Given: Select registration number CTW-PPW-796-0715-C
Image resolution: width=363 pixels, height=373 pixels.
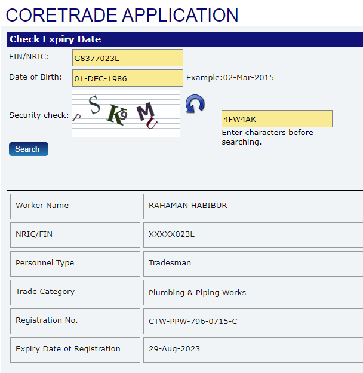Looking at the screenshot, I should click(x=192, y=322).
